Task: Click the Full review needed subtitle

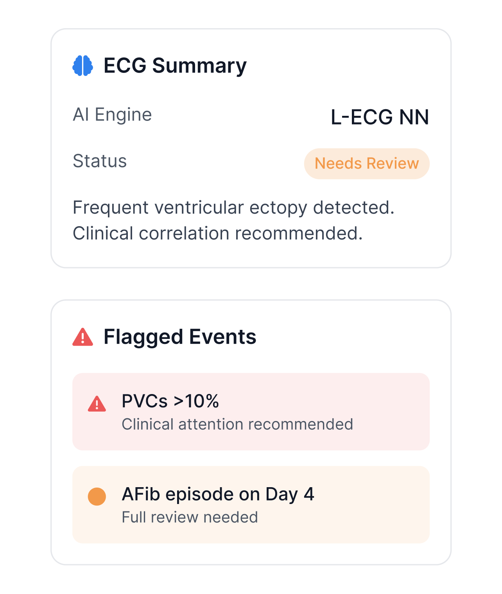Action: (190, 517)
